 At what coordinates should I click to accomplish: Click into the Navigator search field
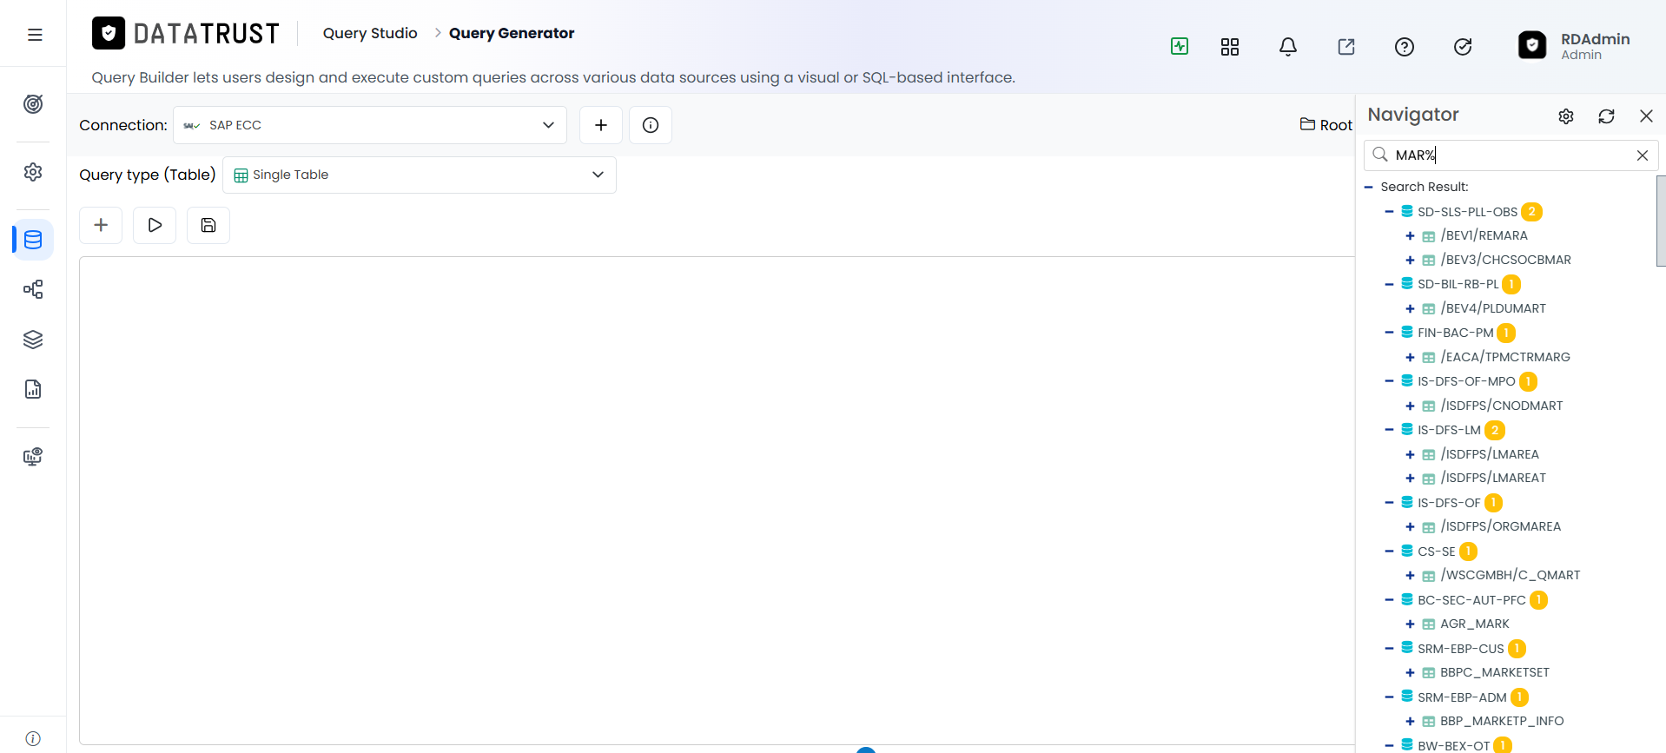point(1511,155)
